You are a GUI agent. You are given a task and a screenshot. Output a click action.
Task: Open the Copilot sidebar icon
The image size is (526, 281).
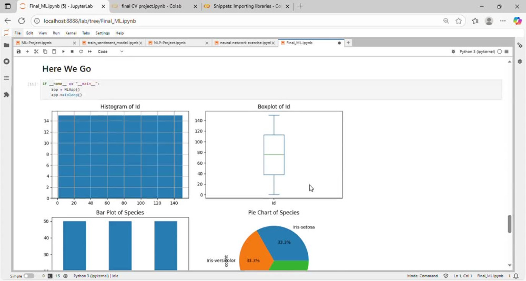[x=517, y=21]
